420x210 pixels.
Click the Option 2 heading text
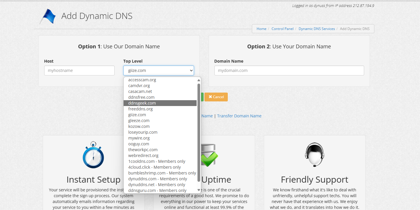click(x=289, y=47)
